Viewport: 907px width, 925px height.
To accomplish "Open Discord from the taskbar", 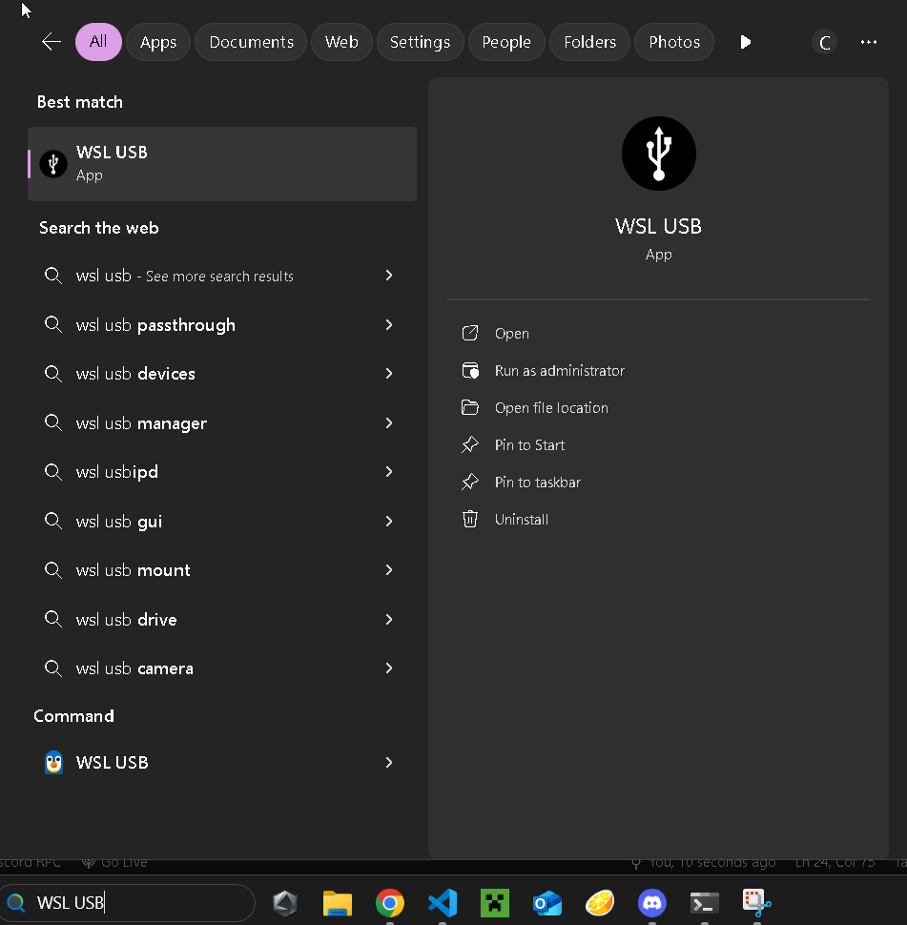I will (x=651, y=902).
